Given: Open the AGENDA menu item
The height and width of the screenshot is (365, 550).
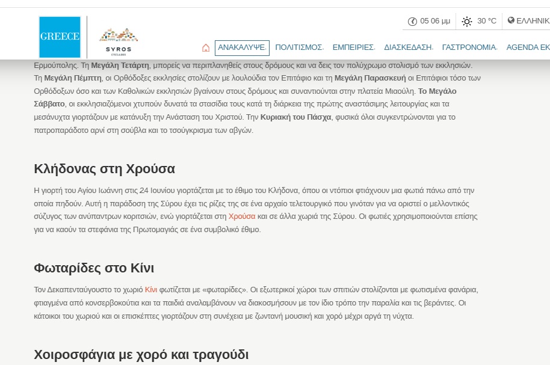Looking at the screenshot, I should pos(528,48).
